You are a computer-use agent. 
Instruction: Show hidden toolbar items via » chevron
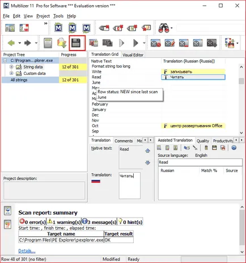click(x=45, y=23)
